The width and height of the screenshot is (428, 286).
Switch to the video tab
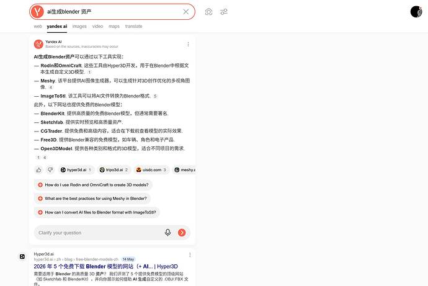(97, 27)
